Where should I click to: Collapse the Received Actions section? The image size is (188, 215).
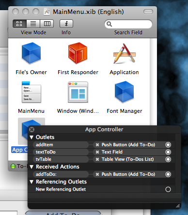(31, 167)
